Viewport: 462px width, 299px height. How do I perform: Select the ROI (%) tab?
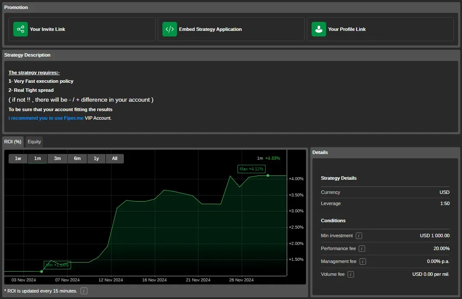13,142
